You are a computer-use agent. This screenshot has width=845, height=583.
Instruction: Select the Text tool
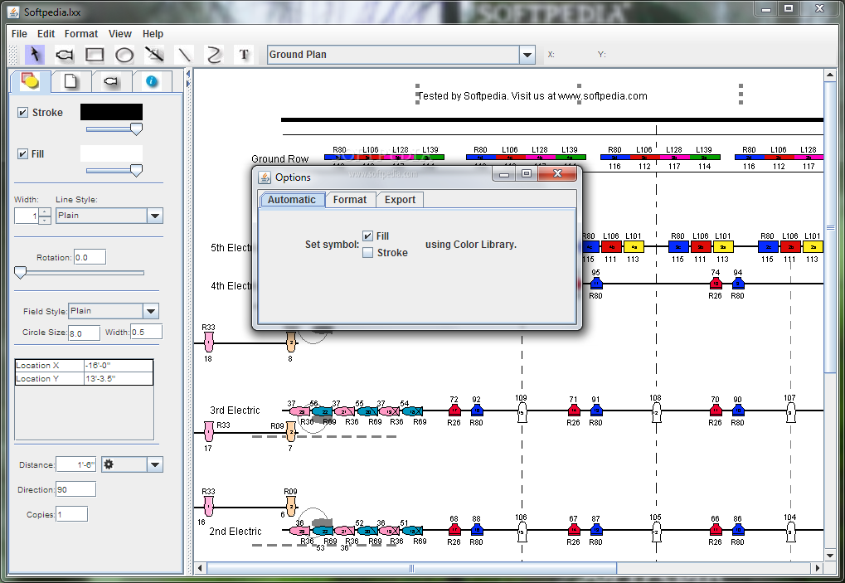click(244, 55)
